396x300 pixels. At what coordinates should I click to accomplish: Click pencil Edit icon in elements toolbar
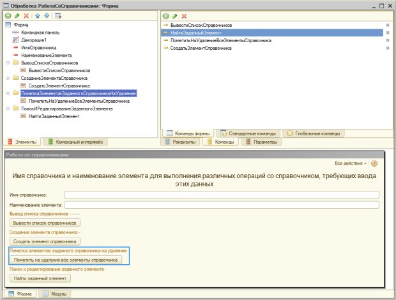(17, 14)
